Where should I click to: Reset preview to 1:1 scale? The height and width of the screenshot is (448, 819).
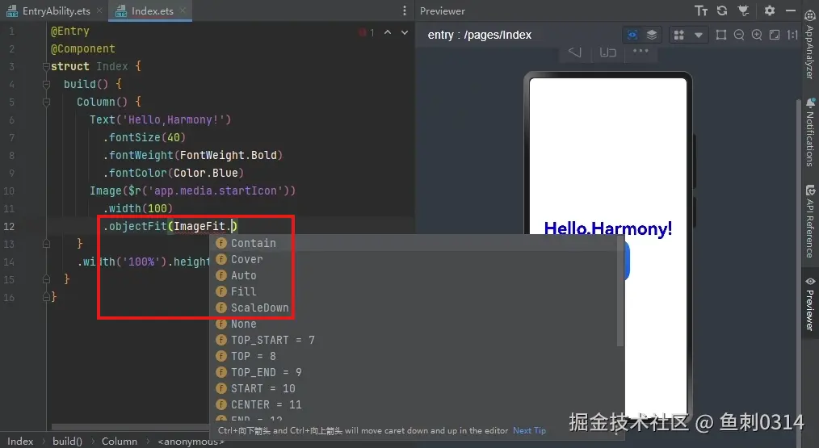(x=792, y=35)
